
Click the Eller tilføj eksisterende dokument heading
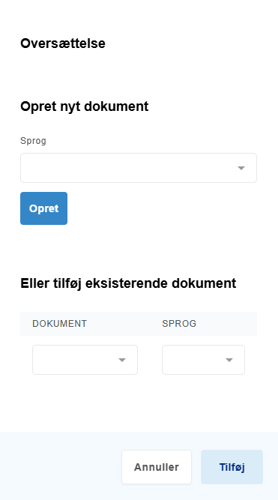pos(128,283)
